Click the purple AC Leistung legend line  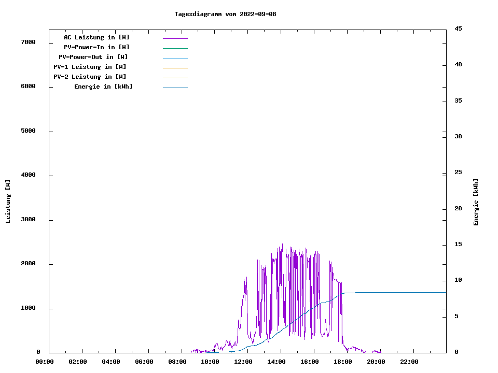pos(175,38)
